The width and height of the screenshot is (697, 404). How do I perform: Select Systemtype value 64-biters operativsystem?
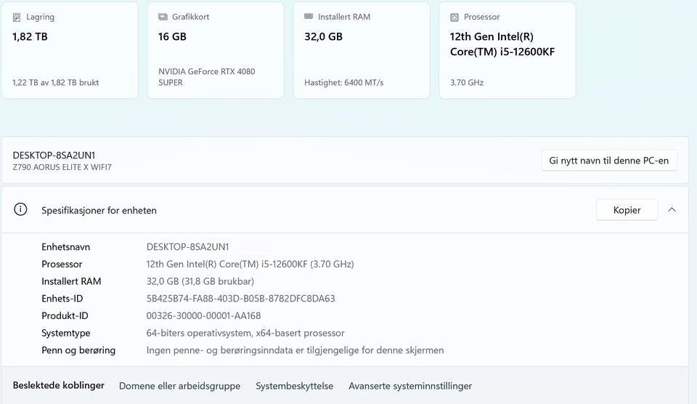[x=245, y=333]
